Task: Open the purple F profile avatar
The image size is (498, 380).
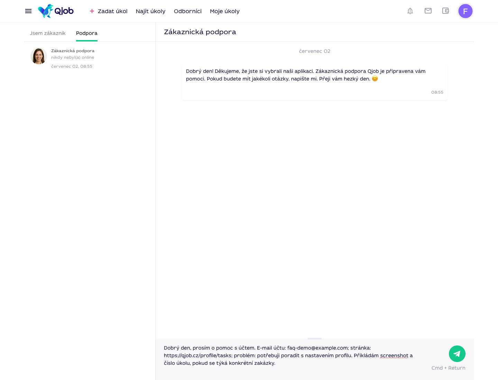Action: 465,11
